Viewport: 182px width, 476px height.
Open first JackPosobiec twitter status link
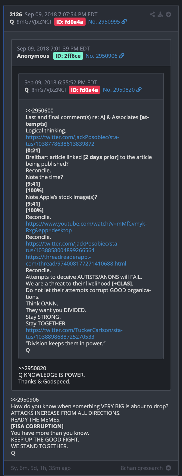[72, 141]
